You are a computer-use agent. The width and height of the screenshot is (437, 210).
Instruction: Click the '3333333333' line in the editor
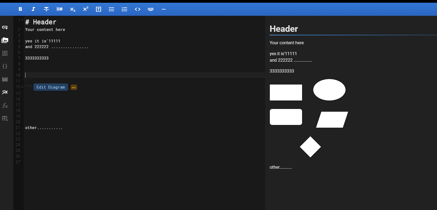pos(37,58)
